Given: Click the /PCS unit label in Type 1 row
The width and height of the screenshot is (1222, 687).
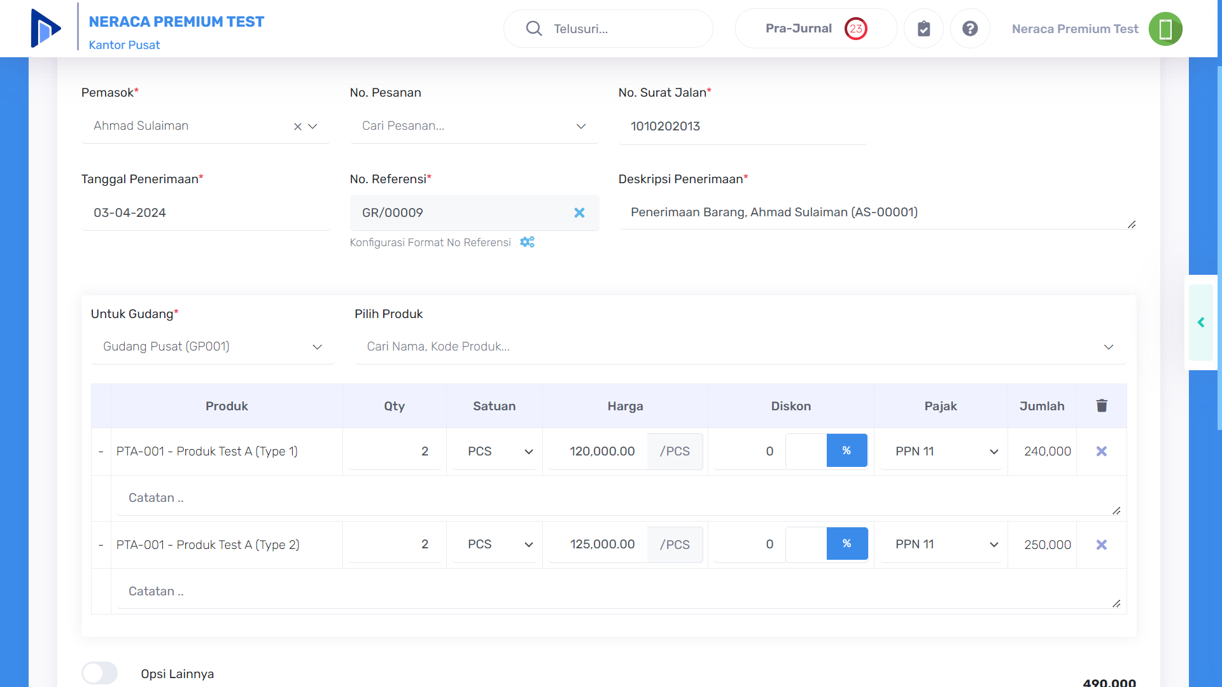Looking at the screenshot, I should [x=675, y=451].
